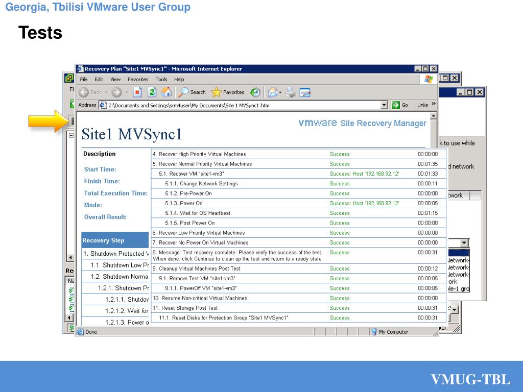Viewport: 523px width, 392px height.
Task: Click the My Computer status text
Action: 393,332
